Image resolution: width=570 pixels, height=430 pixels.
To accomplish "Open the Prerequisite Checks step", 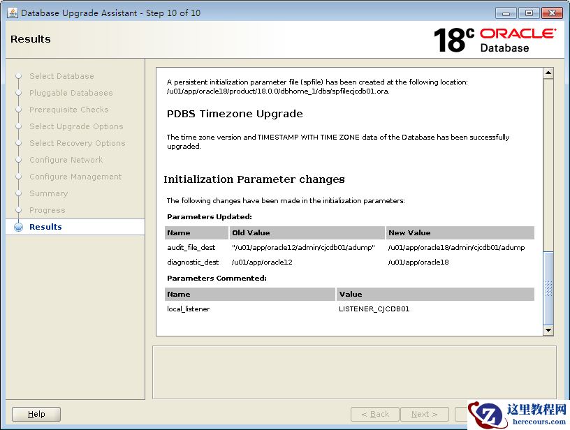I will point(68,110).
